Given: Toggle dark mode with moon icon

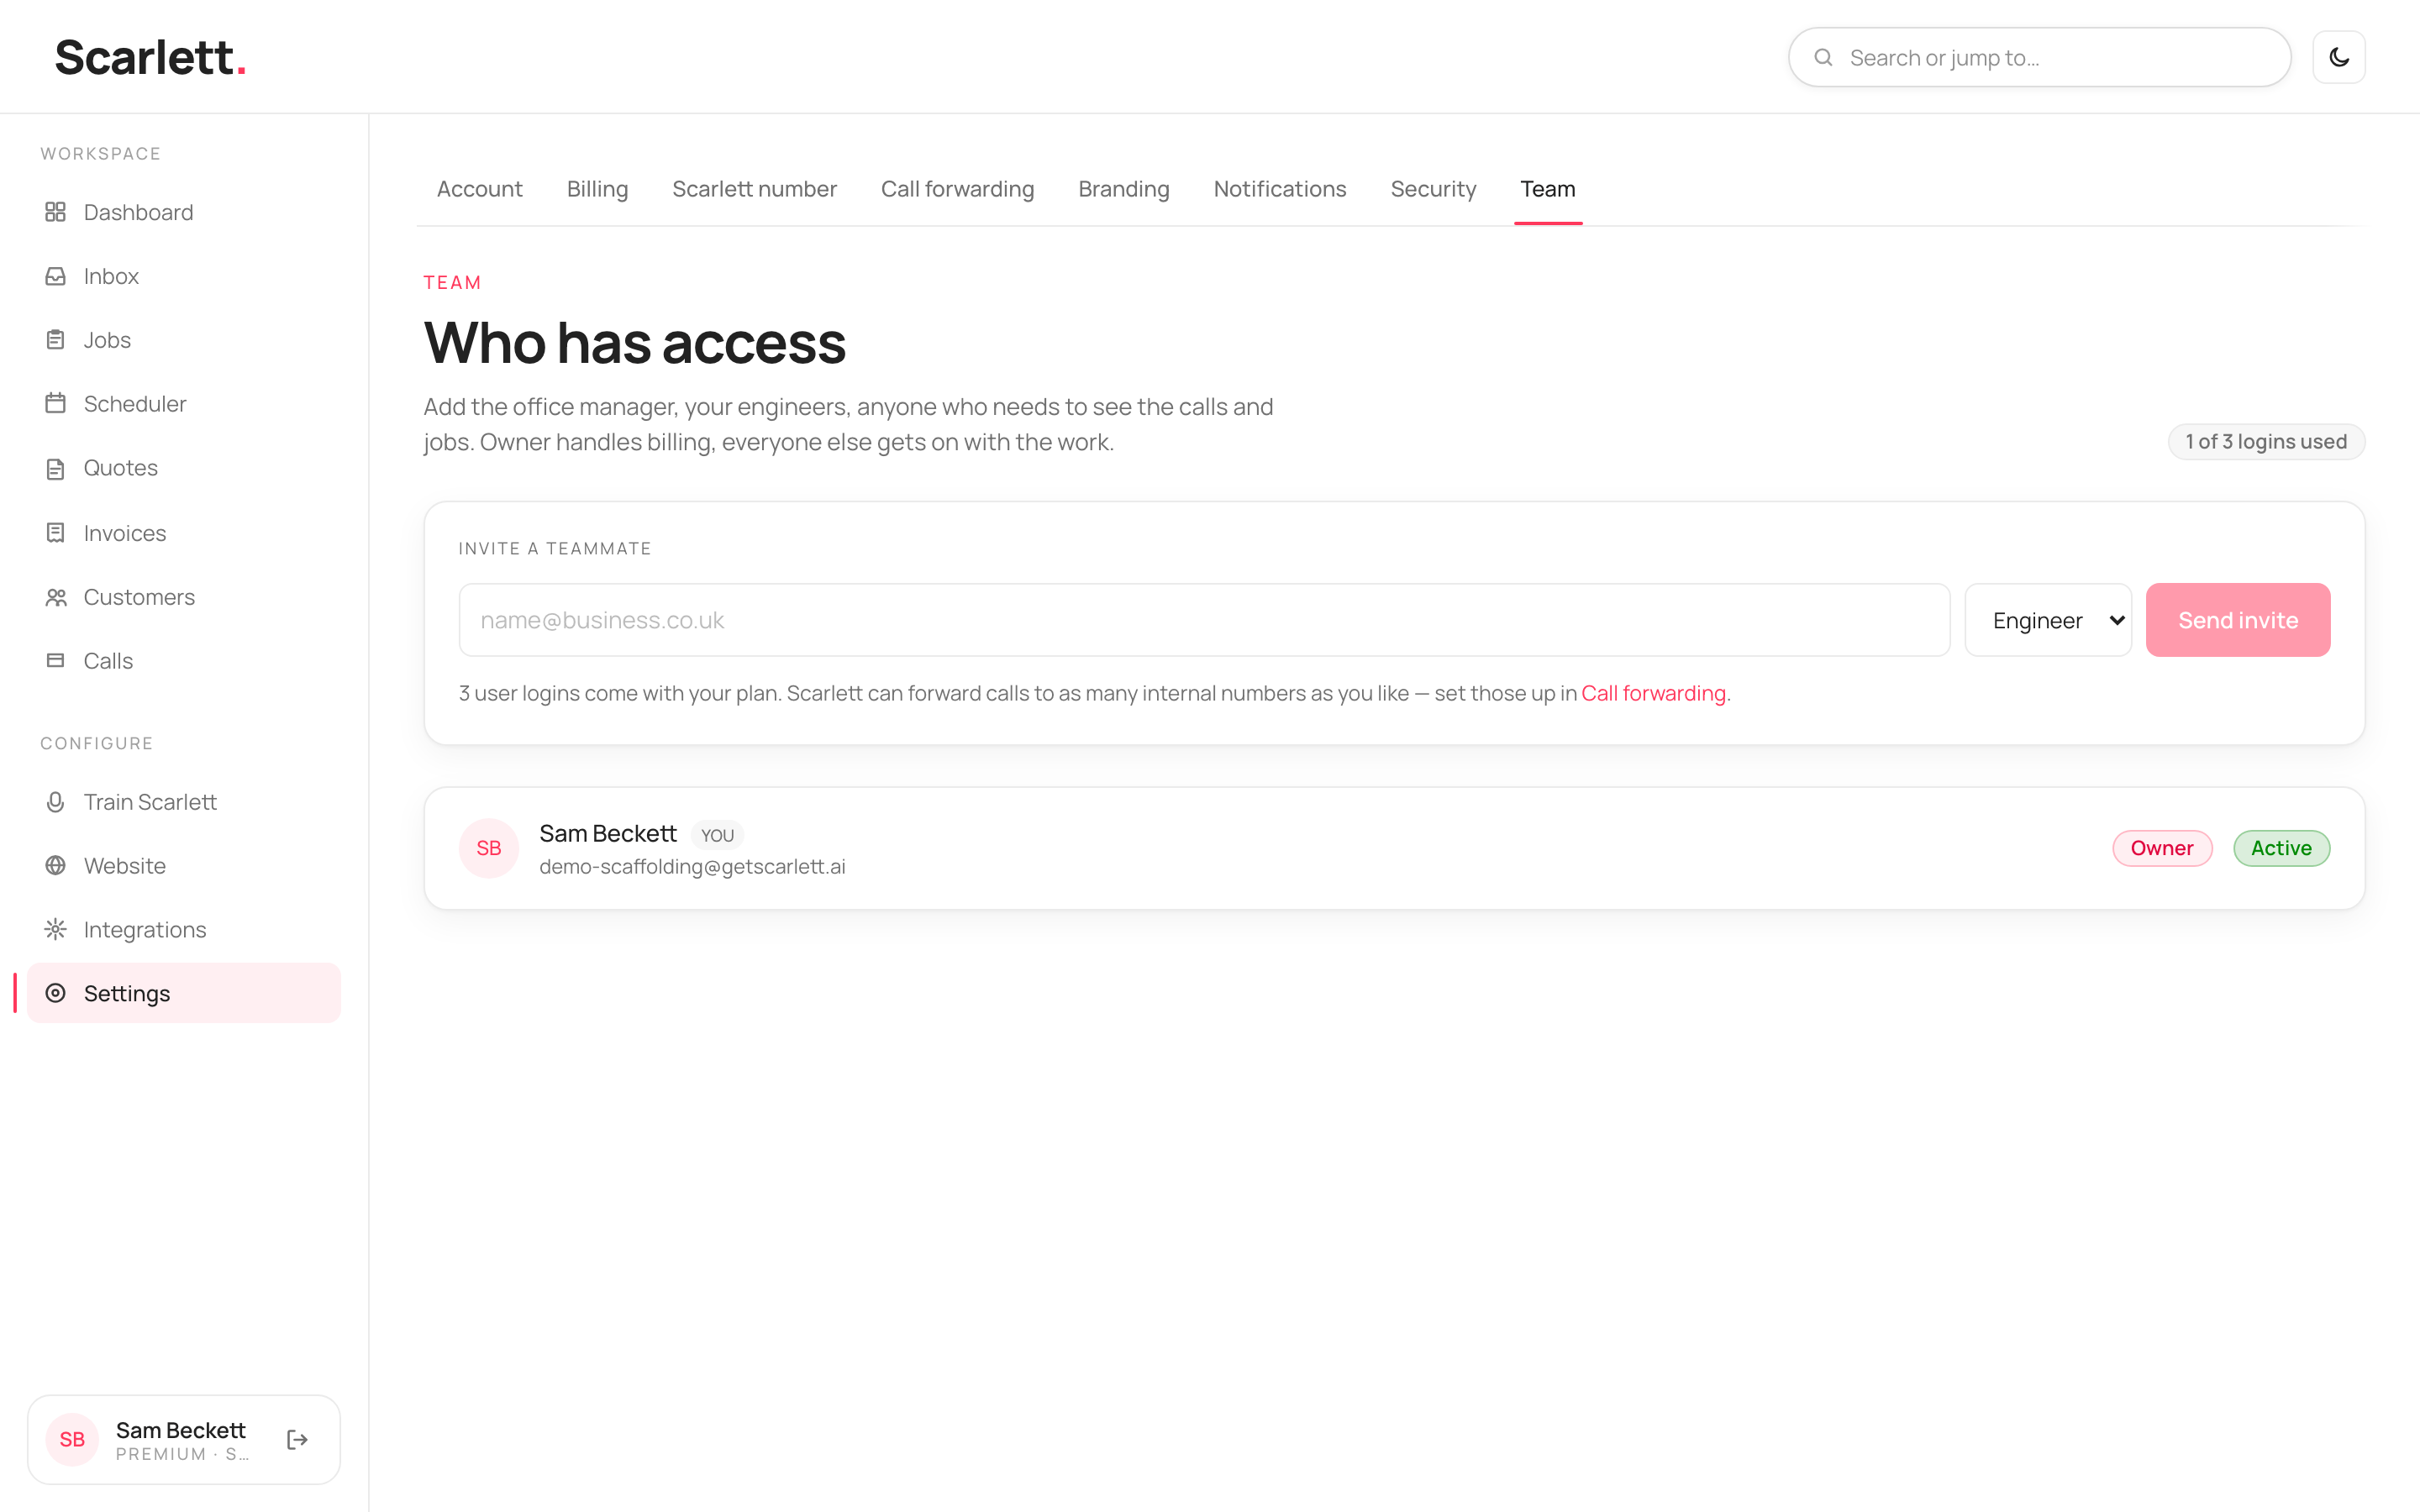Looking at the screenshot, I should pyautogui.click(x=2338, y=57).
